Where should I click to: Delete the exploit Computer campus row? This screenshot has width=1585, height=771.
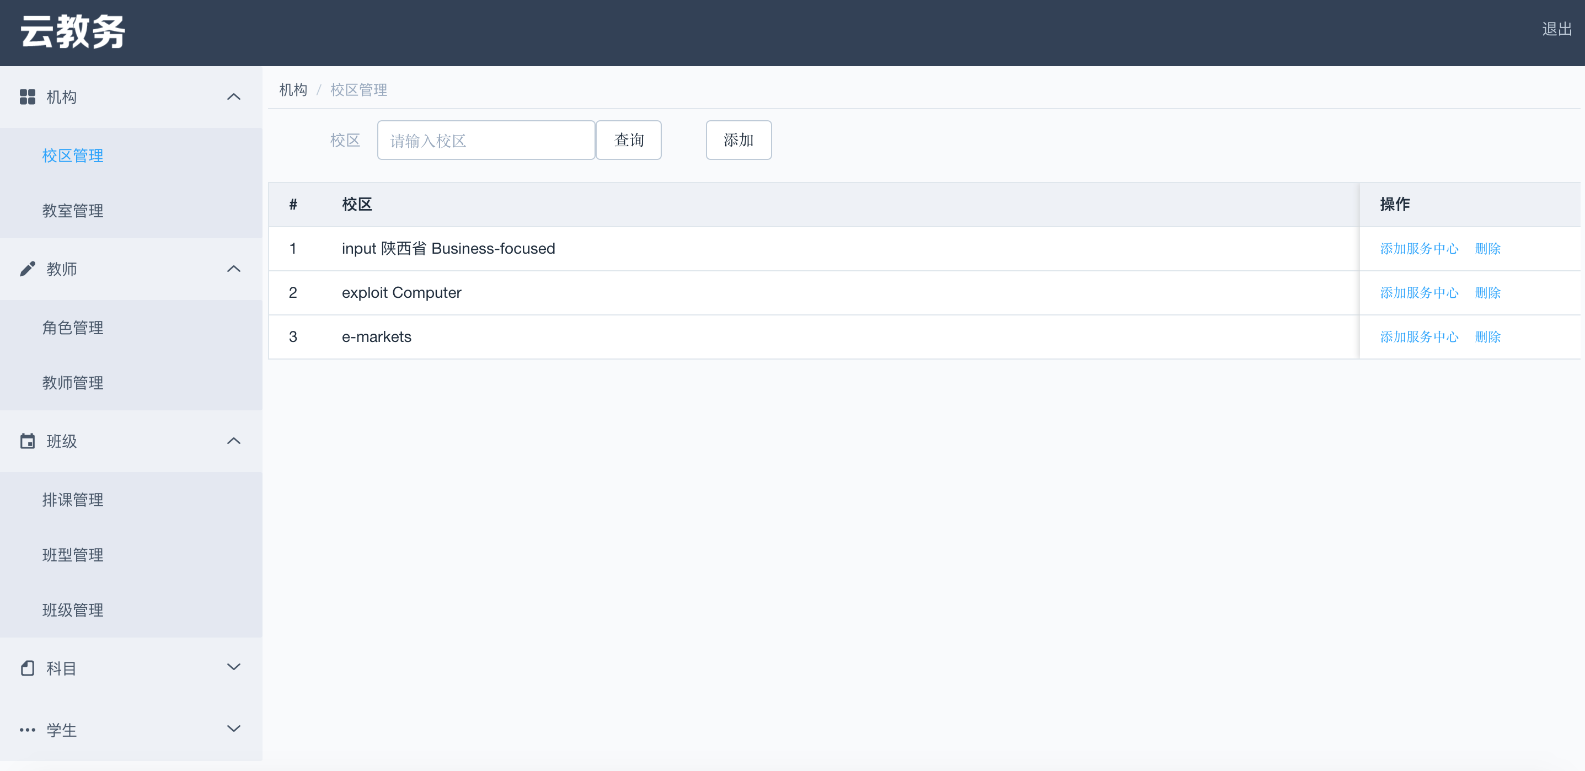pos(1487,293)
